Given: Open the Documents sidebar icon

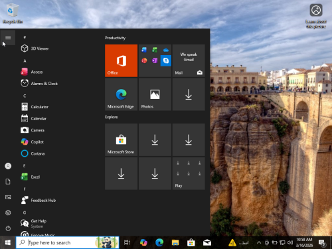Looking at the screenshot, I should click(8, 181).
